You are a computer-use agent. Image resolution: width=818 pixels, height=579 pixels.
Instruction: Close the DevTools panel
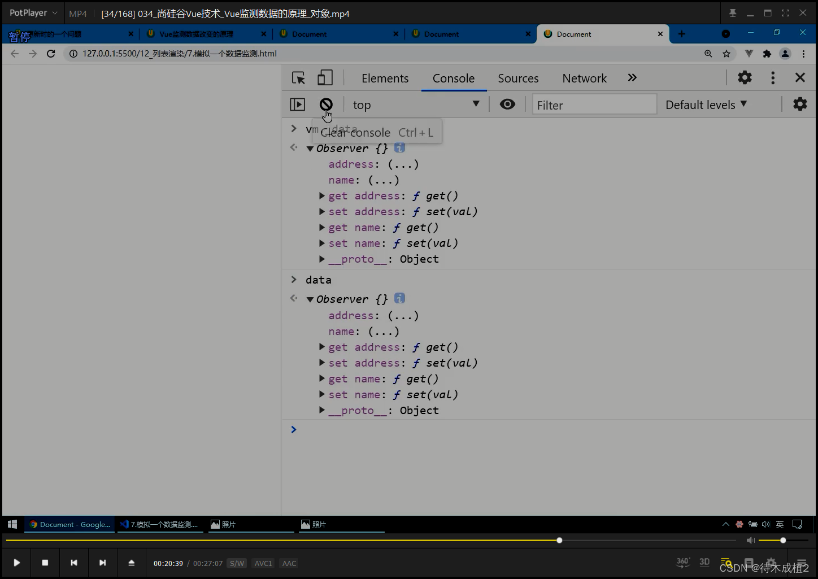[x=800, y=77]
